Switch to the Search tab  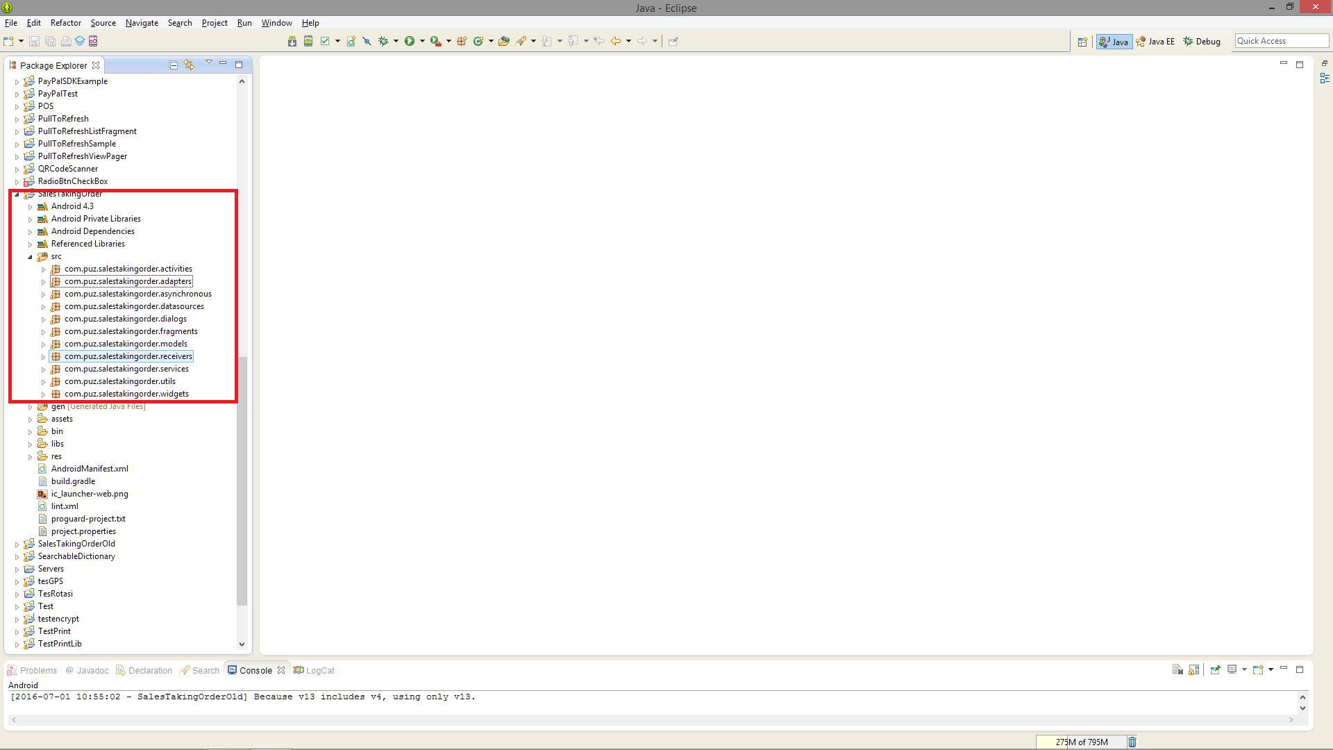point(199,671)
